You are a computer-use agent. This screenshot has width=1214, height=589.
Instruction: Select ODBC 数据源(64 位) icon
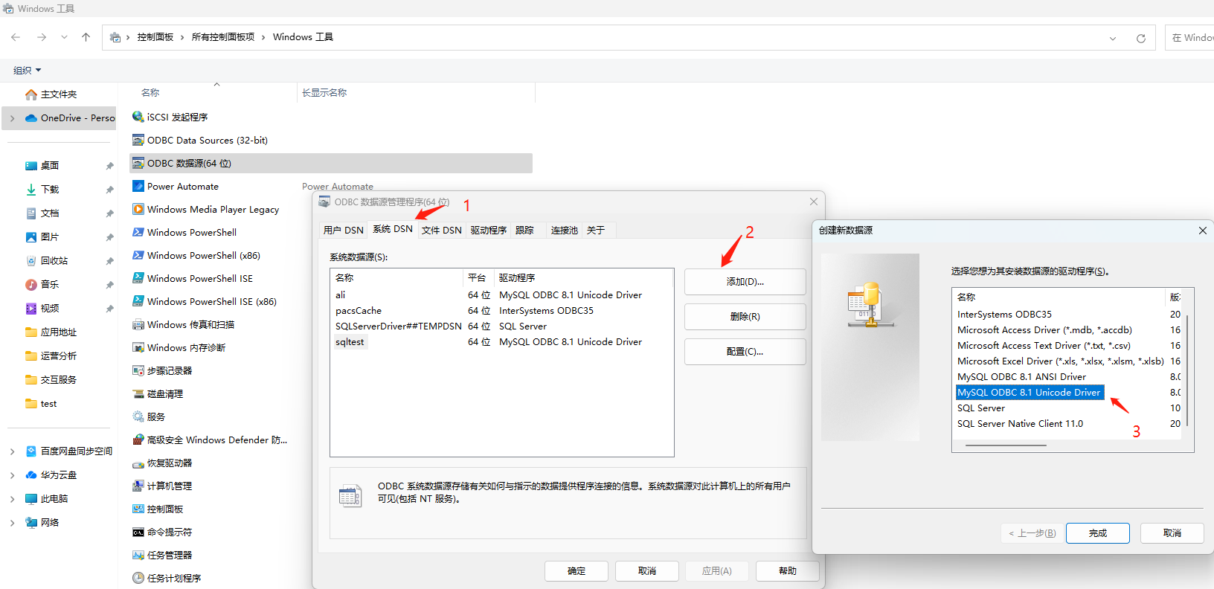[x=138, y=163]
